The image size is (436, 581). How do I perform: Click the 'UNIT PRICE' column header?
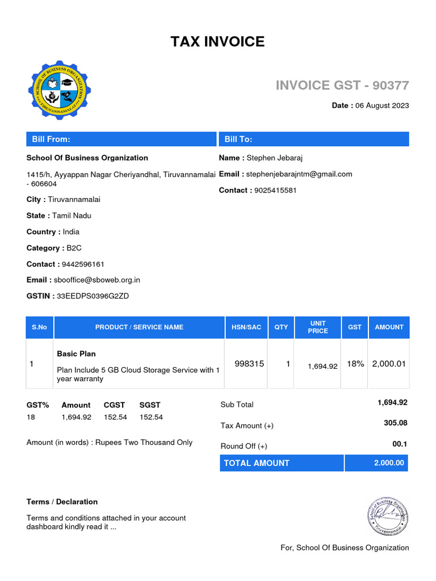318,327
